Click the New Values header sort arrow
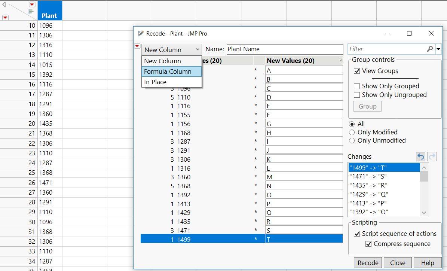Screen dimensions: 447x271 click(x=340, y=61)
